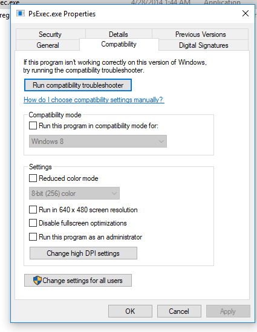Go to the Previous Versions tab

[x=200, y=34]
